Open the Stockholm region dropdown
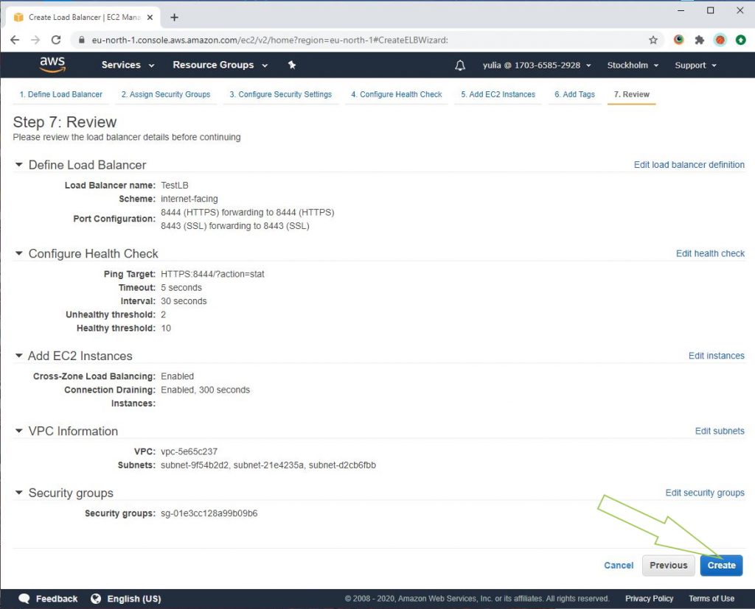Viewport: 755px width, 609px height. [x=632, y=65]
